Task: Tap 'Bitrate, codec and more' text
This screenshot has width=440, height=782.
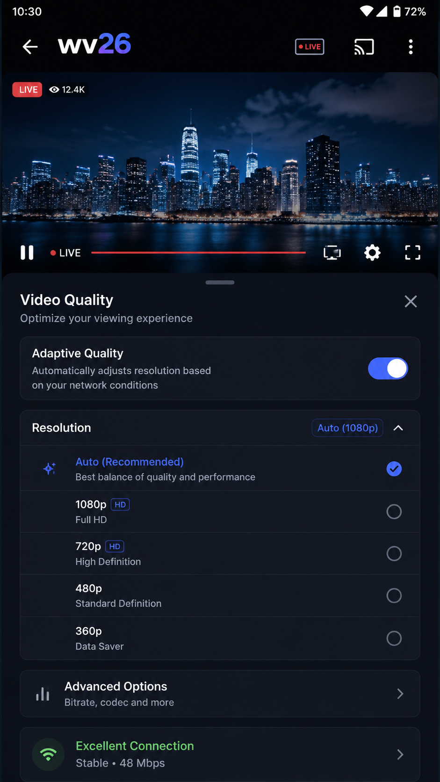Action: 119,702
